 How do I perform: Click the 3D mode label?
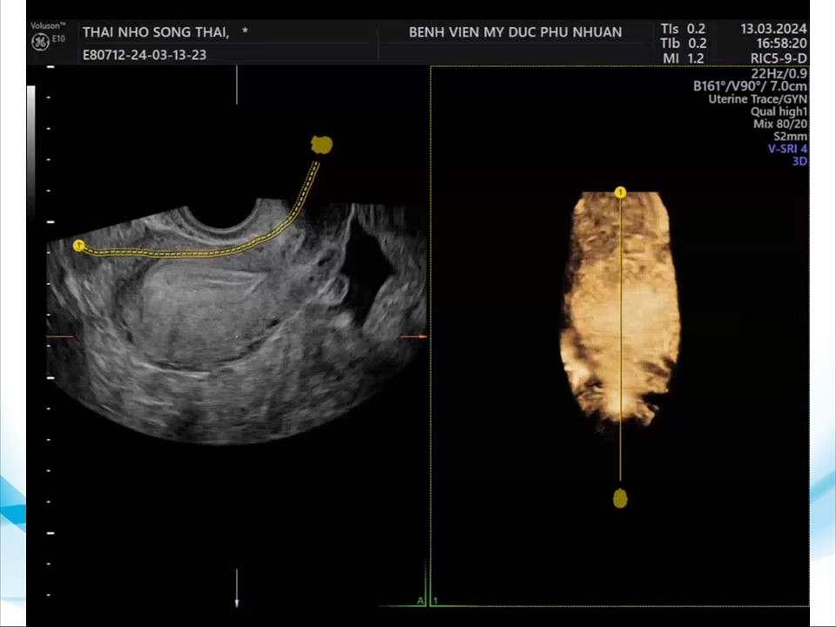(x=799, y=161)
